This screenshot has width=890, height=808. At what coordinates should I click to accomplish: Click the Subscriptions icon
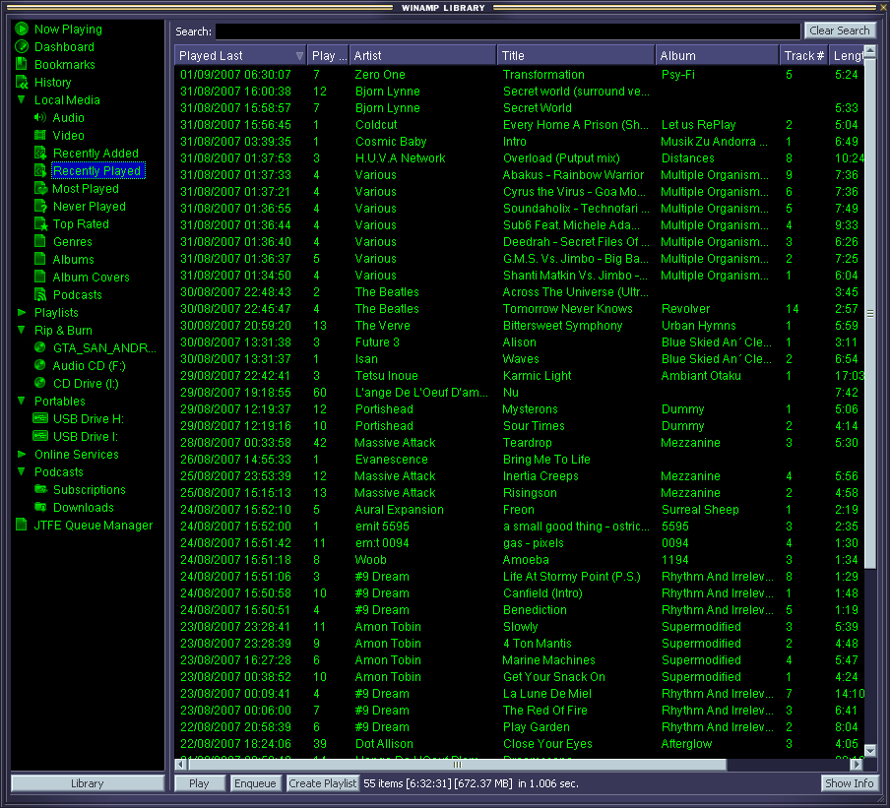point(40,489)
